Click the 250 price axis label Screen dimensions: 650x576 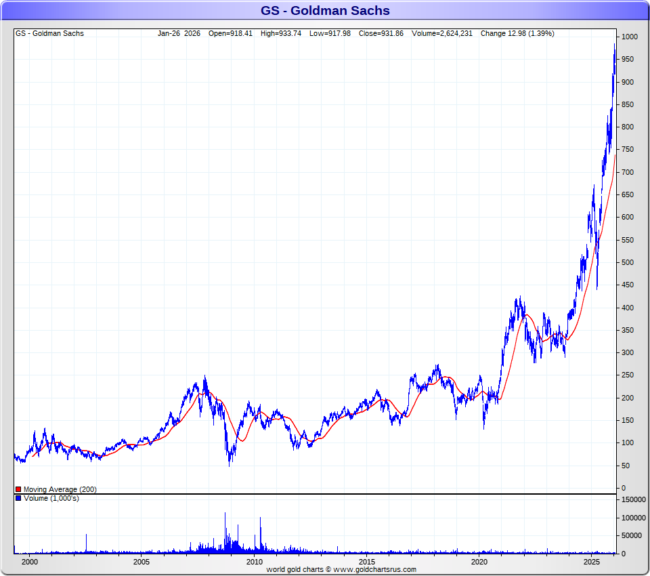pyautogui.click(x=628, y=375)
